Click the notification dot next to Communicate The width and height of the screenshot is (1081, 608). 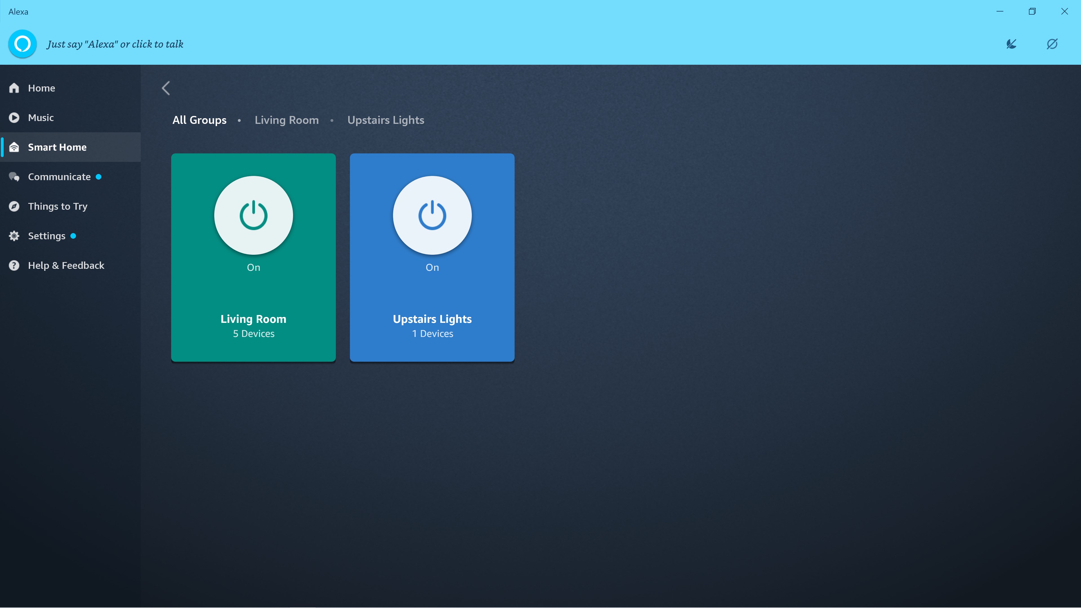99,177
